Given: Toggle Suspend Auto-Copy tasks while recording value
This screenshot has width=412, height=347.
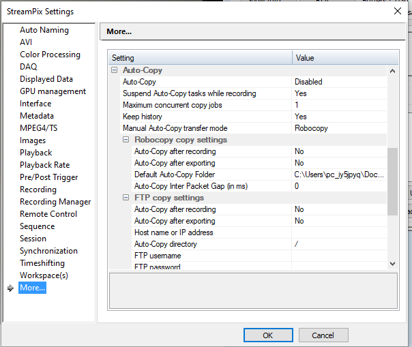Looking at the screenshot, I should coord(338,93).
